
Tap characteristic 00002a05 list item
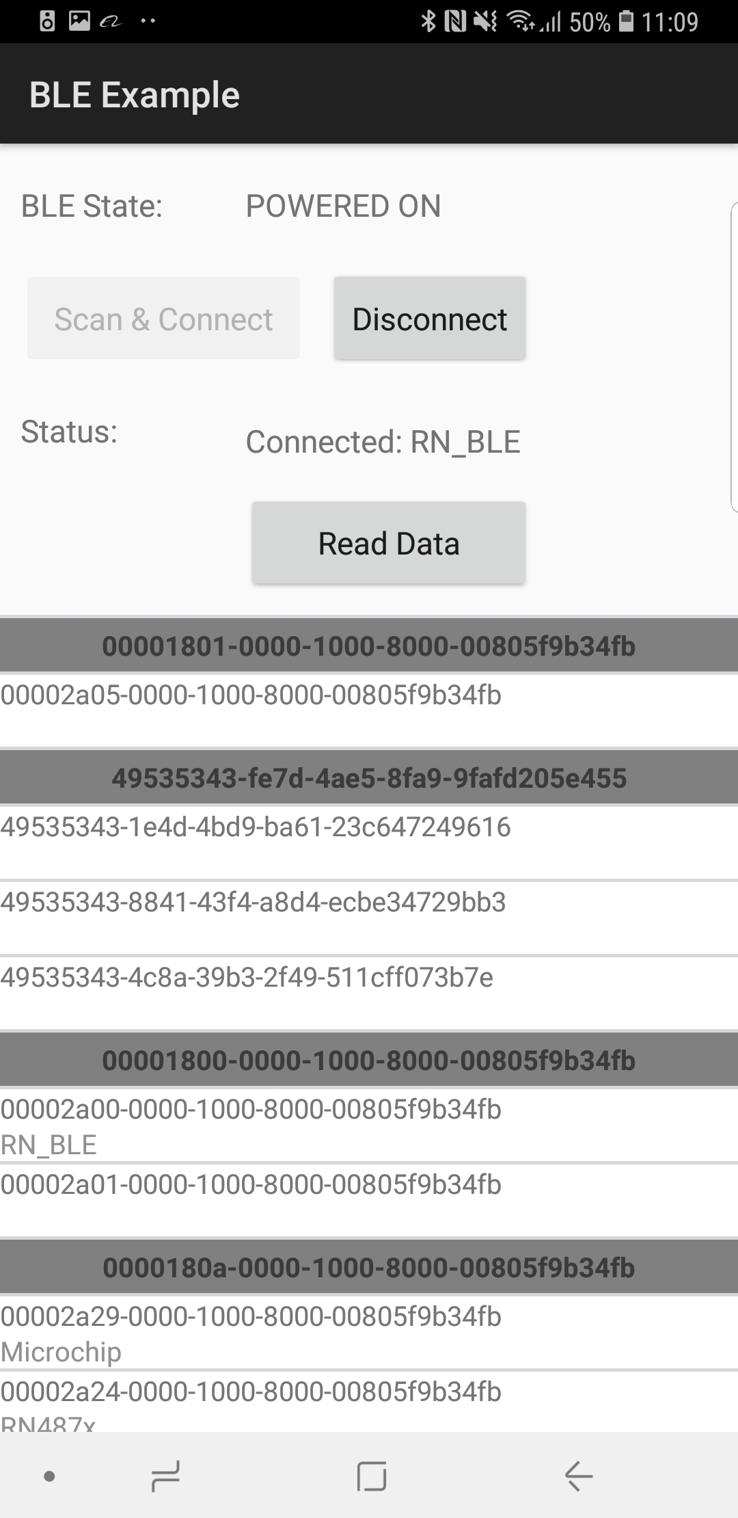[369, 710]
